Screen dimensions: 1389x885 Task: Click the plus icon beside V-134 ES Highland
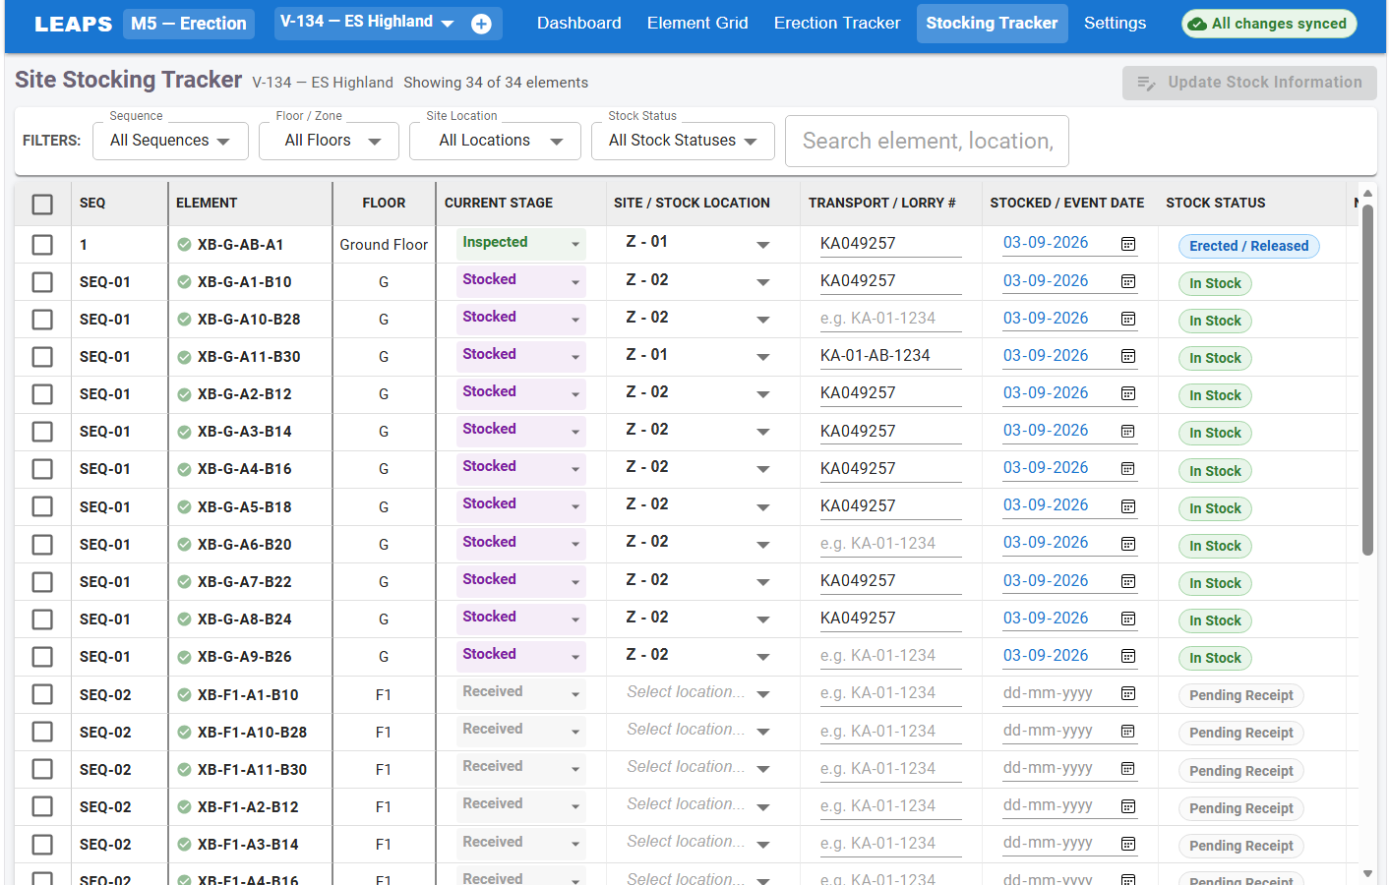(481, 24)
